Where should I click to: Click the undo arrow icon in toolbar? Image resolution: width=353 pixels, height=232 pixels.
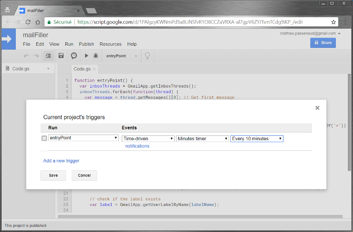click(26, 56)
